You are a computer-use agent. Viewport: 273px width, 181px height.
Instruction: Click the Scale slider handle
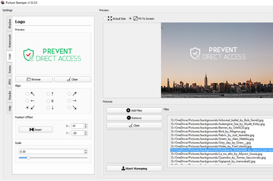click(x=28, y=158)
